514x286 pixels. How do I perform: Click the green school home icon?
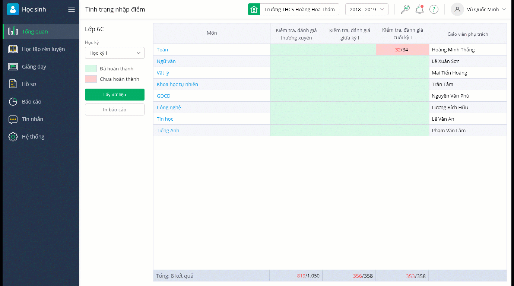tap(254, 9)
